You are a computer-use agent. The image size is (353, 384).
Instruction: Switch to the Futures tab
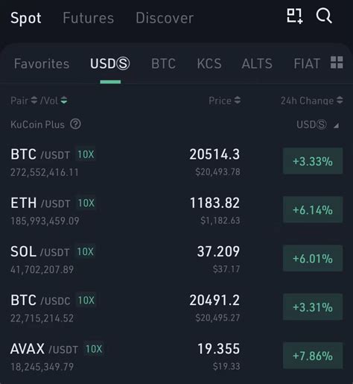click(89, 18)
